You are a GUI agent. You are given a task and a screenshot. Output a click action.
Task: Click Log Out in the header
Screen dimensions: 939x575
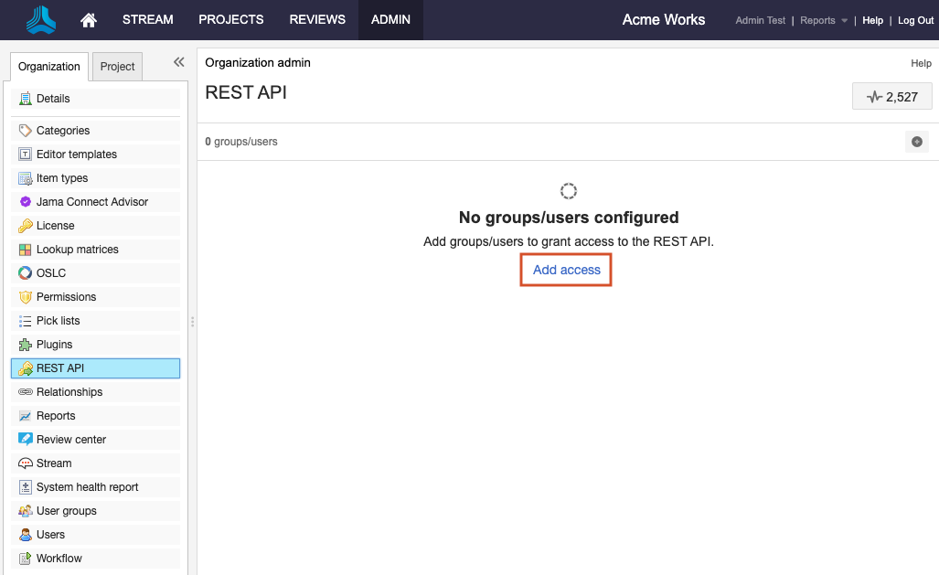click(x=915, y=20)
